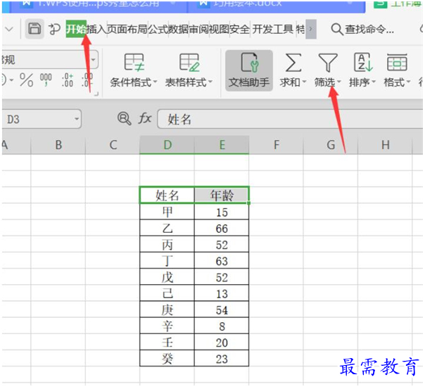The image size is (425, 389).
Task: Select the cell with value 54
Action: point(222,310)
